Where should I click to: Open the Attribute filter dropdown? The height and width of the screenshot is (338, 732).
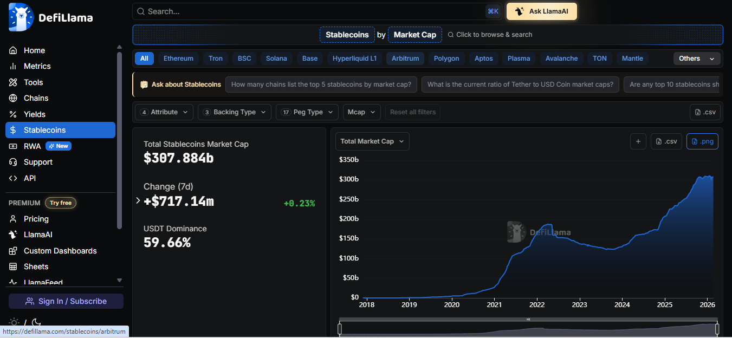pos(164,112)
